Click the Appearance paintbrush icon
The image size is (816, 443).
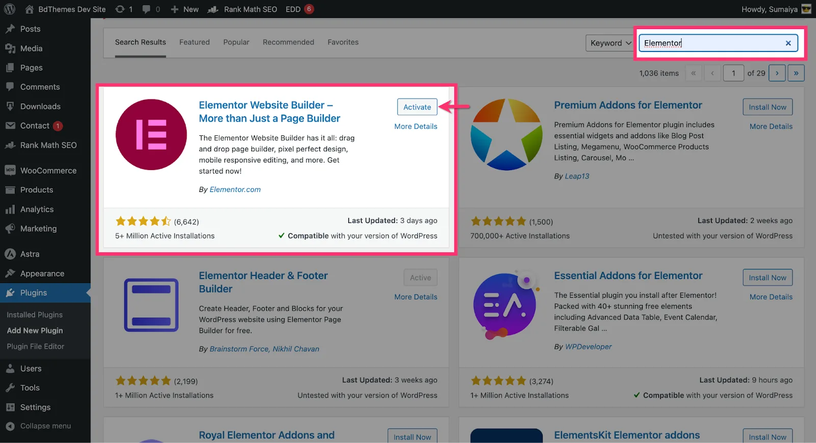10,273
